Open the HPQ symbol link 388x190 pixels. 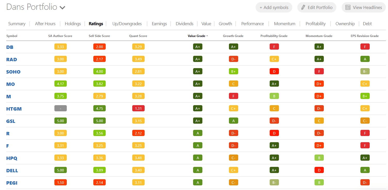[12, 158]
